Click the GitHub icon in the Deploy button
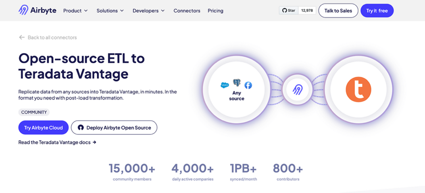425x193 pixels. click(81, 127)
